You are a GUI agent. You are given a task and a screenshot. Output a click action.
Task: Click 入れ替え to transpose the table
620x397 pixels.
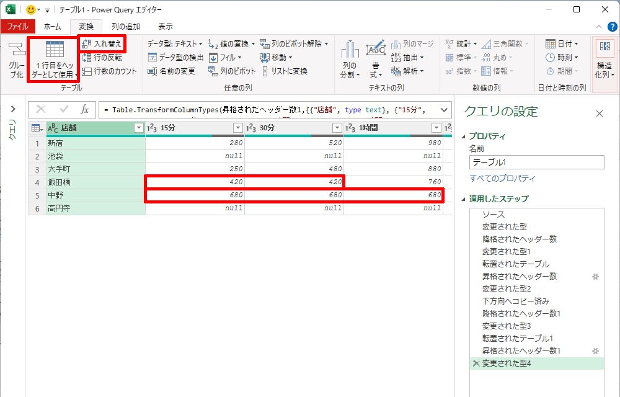tap(102, 43)
